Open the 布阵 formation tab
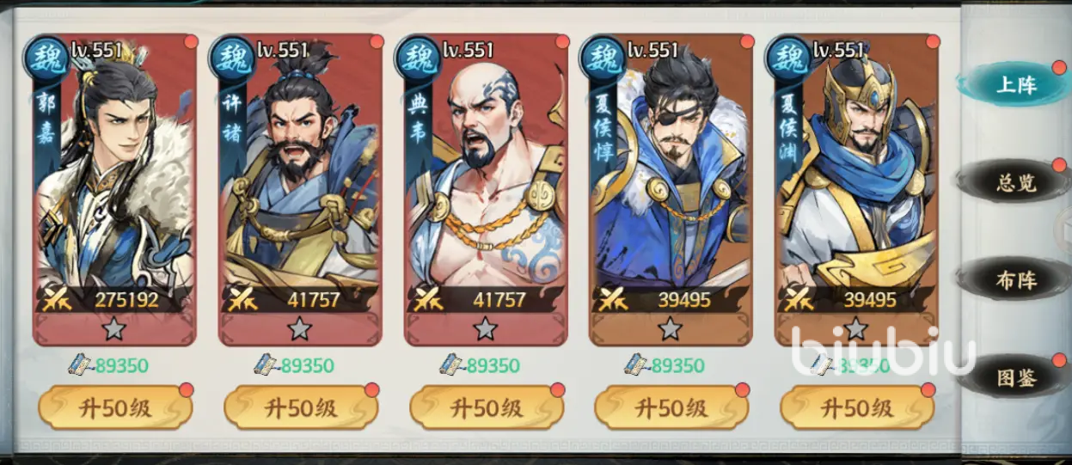This screenshot has height=465, width=1072. pos(1015,280)
